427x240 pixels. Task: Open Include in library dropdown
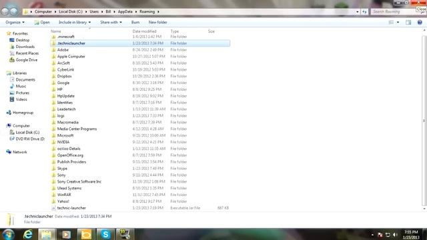[x=75, y=22]
